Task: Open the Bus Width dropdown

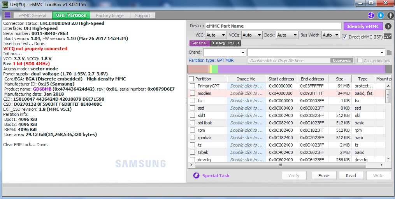Action: (x=331, y=35)
